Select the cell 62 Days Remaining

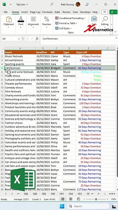point(89,68)
